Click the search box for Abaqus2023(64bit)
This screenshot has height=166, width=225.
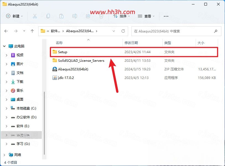click(x=176, y=31)
